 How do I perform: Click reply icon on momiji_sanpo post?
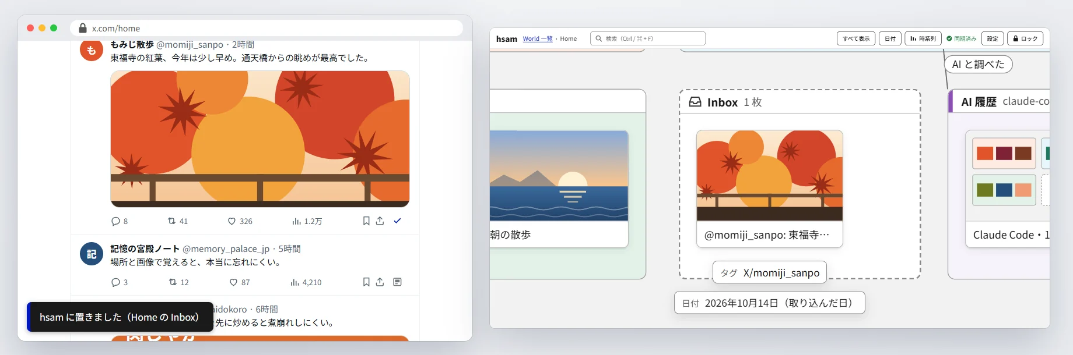coord(115,221)
